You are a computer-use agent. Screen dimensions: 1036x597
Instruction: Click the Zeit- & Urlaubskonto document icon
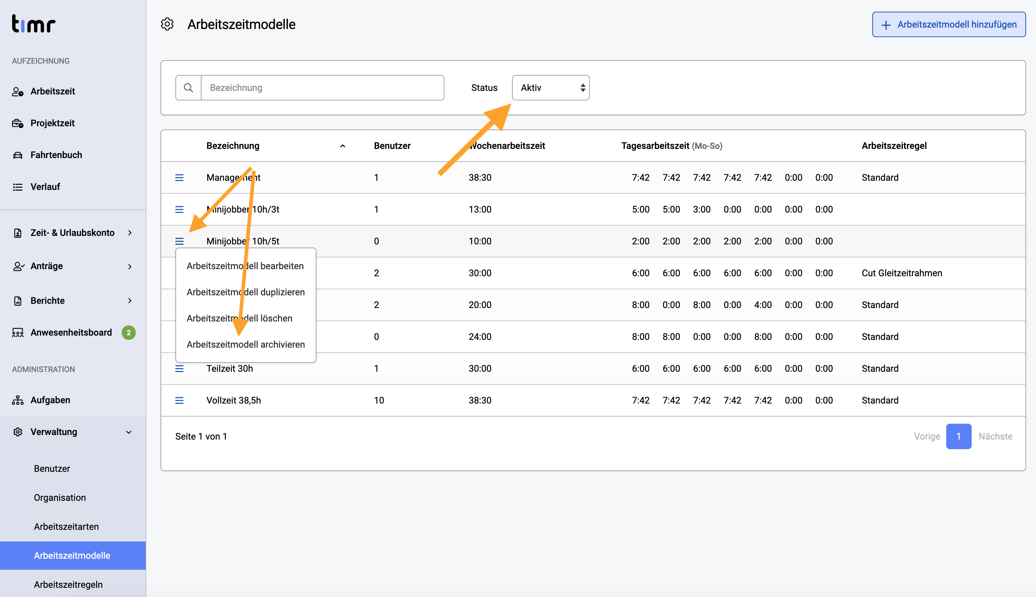pos(18,233)
